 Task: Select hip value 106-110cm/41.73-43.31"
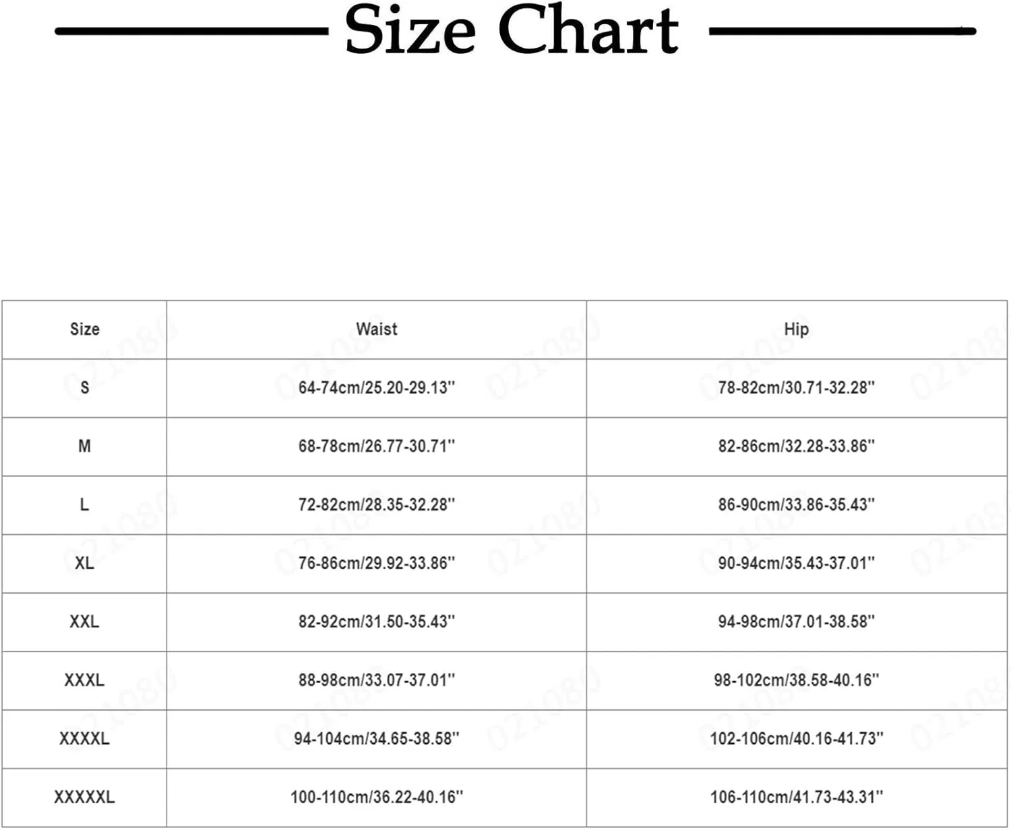pos(797,797)
